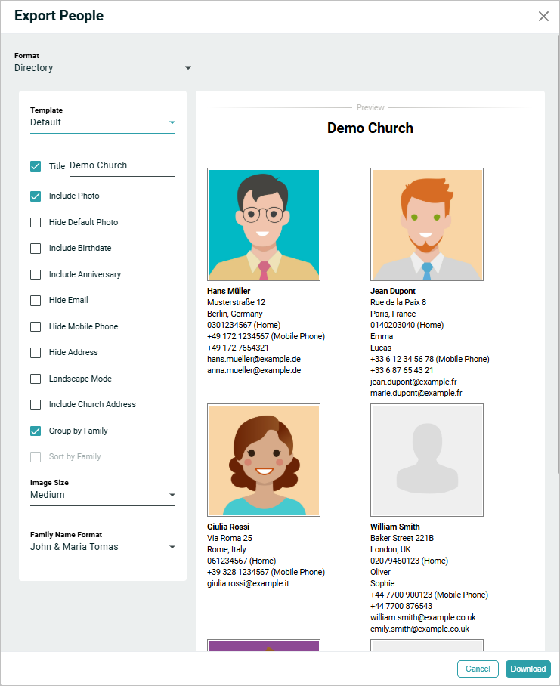
Task: Click phone +44 7700 876543
Action: coord(401,607)
